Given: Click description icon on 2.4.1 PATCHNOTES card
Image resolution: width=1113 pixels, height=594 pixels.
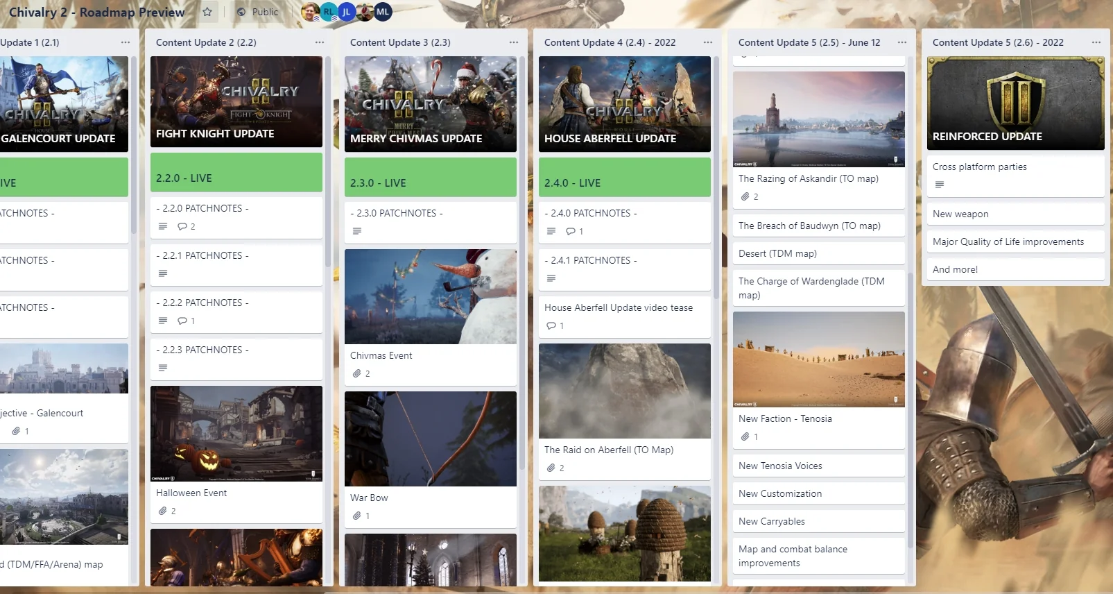Looking at the screenshot, I should [551, 278].
